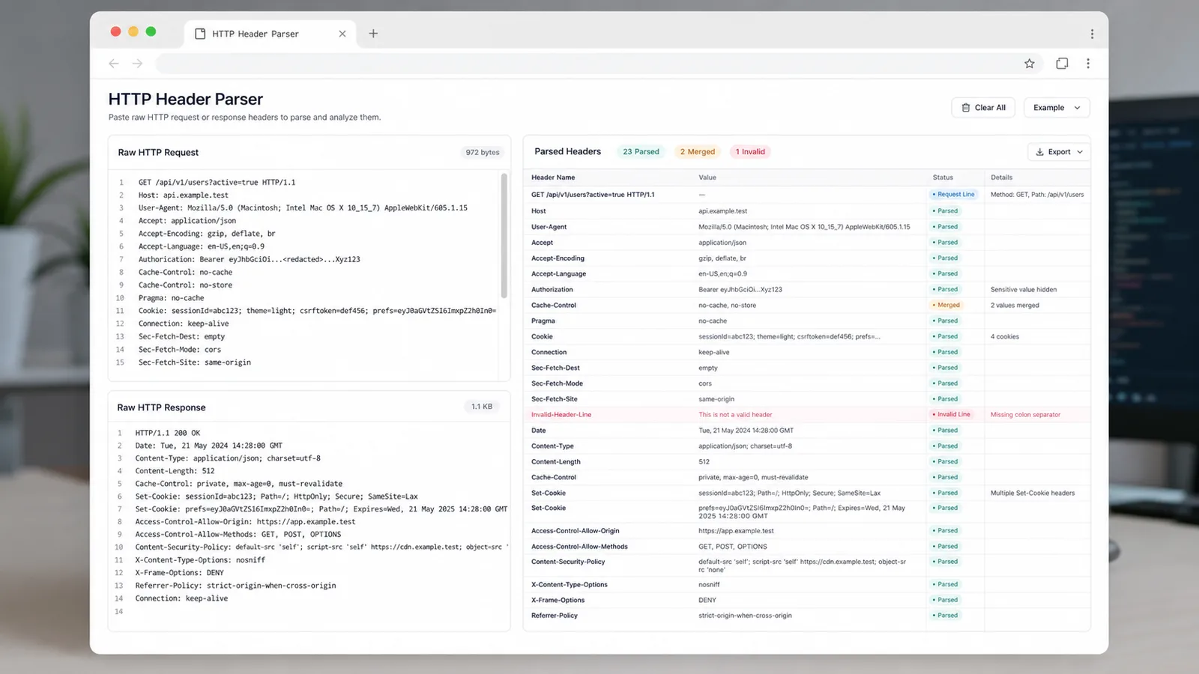The width and height of the screenshot is (1199, 674).
Task: Click inside the Raw HTTP Request editor
Action: click(x=309, y=276)
